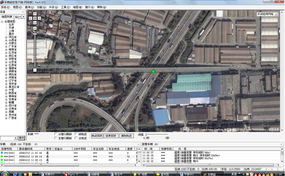Zoom out with the minus button
The image size is (285, 176).
click(35, 70)
